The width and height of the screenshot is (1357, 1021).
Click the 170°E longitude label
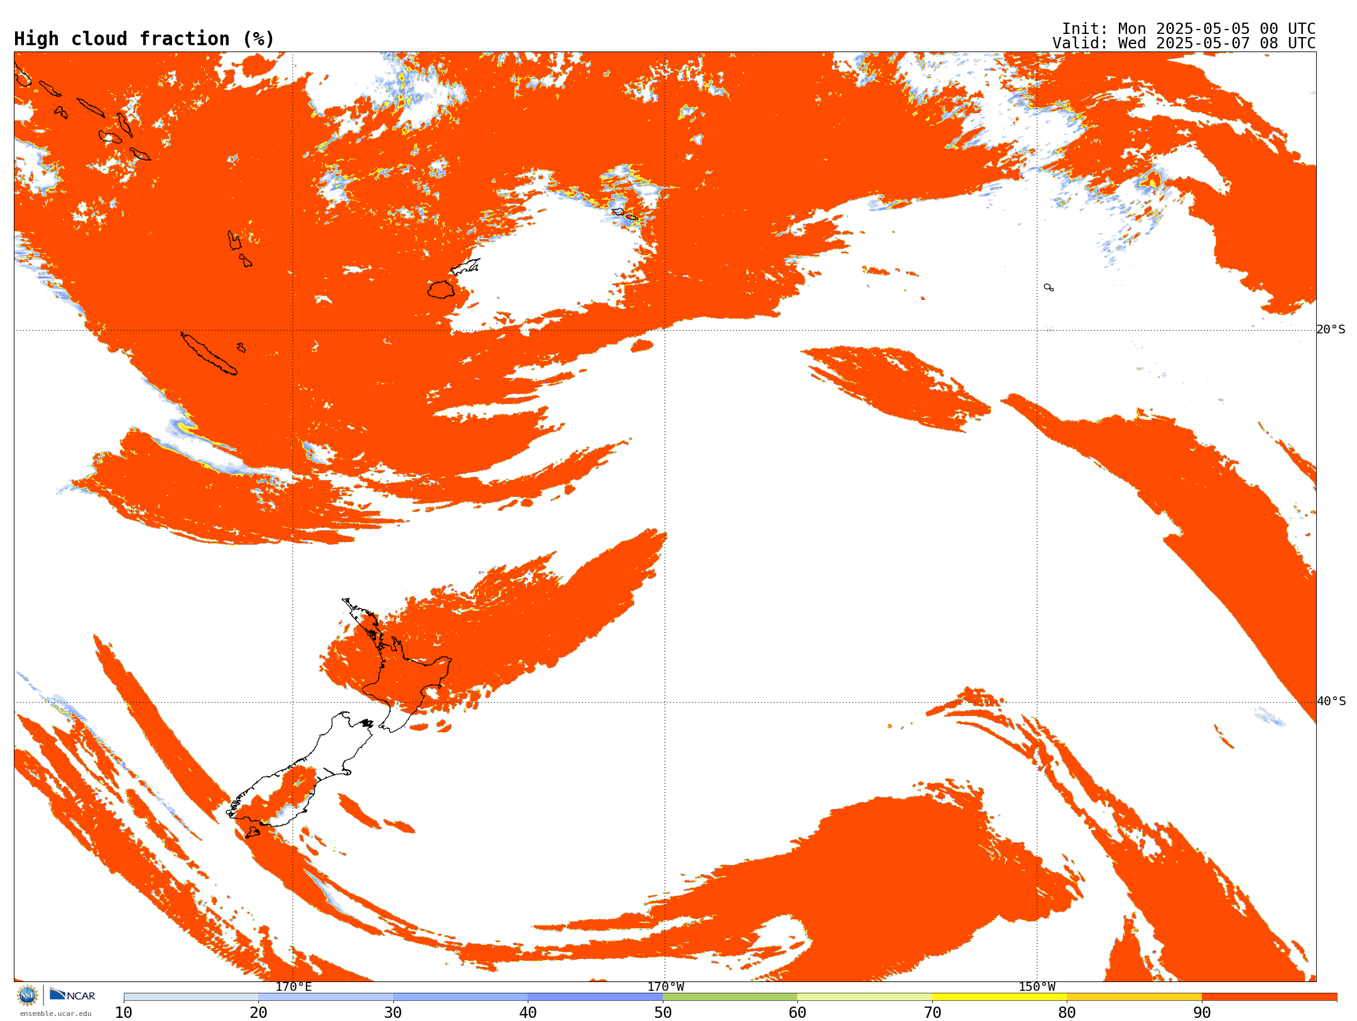coord(293,987)
